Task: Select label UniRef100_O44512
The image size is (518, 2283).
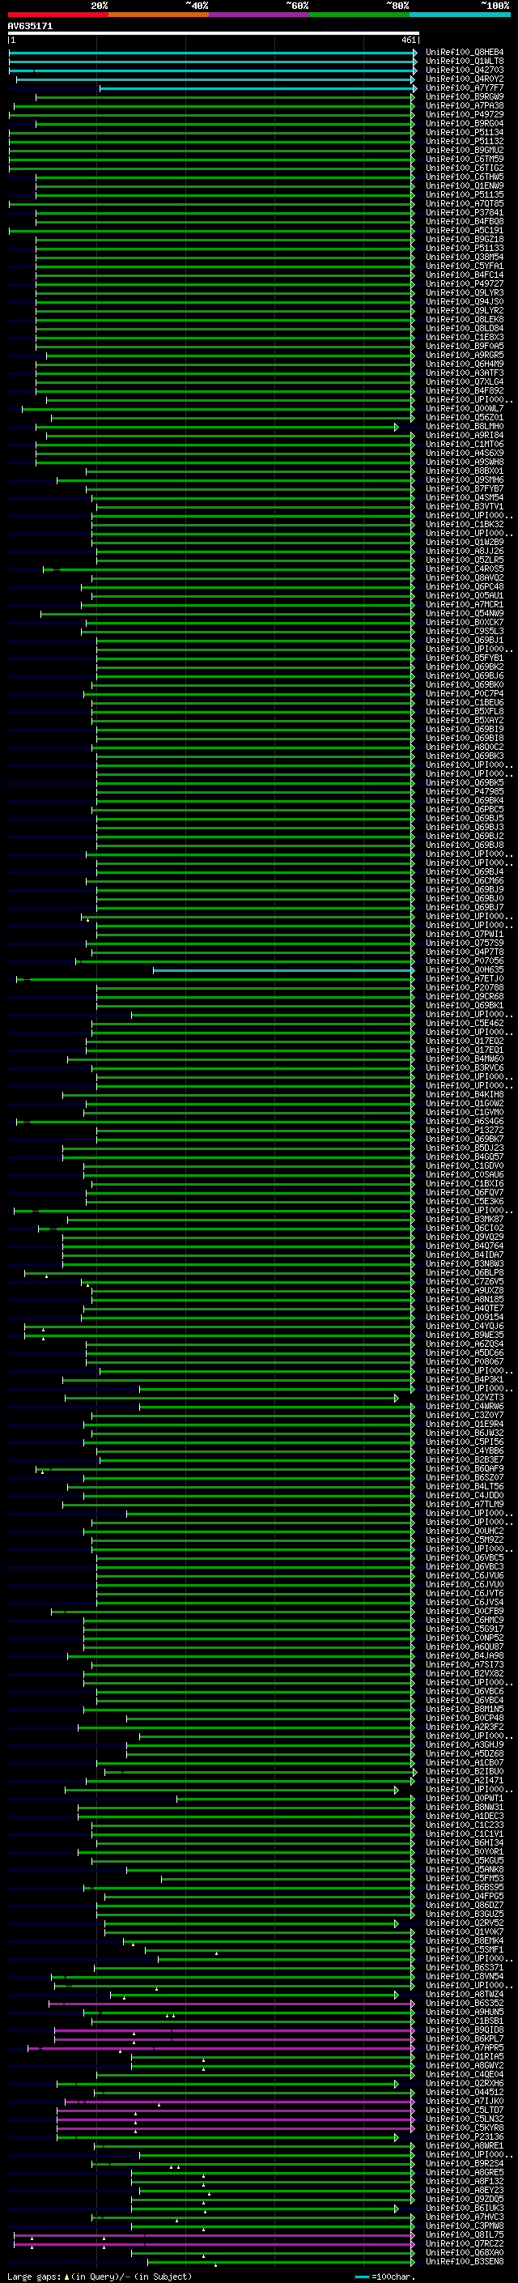Action: tap(465, 2093)
